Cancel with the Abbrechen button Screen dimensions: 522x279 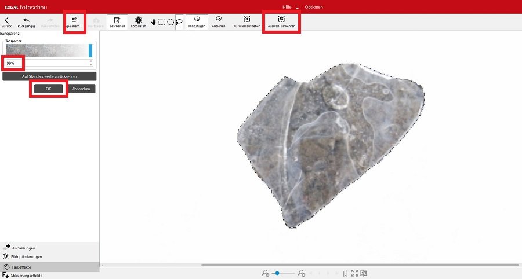coord(81,89)
